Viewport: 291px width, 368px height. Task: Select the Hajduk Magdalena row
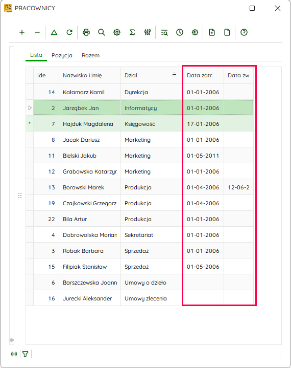(140, 124)
